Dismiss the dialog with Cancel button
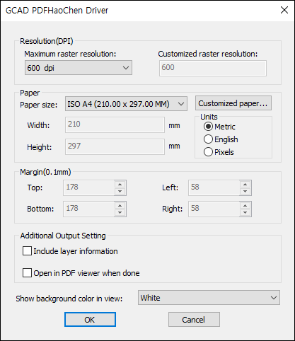Viewport: 295px width, 341px height. coord(194,320)
